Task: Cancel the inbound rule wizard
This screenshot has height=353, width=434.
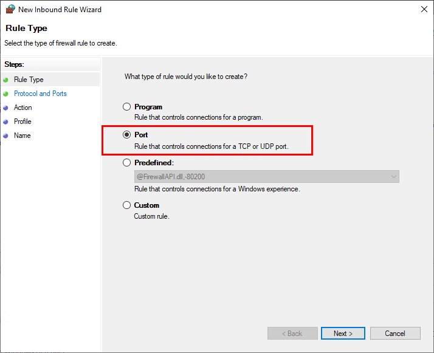Action: pyautogui.click(x=395, y=334)
